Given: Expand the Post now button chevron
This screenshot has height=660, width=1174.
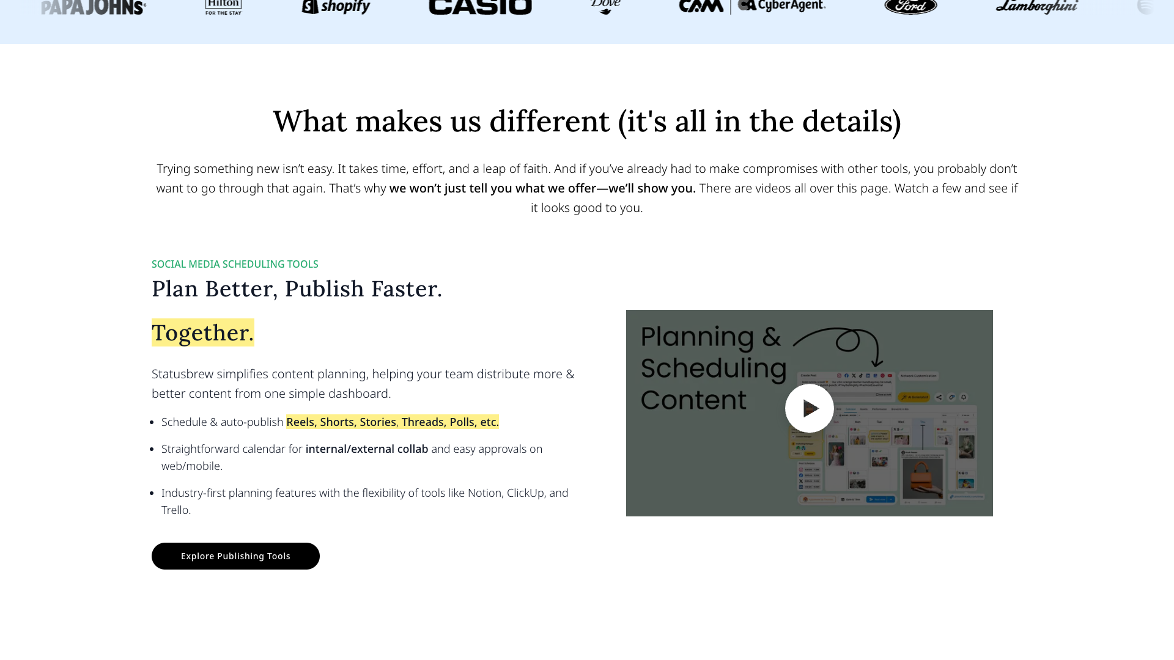Looking at the screenshot, I should (891, 499).
